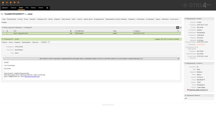Open the Клиенты menu
This screenshot has width=216, height=121.
click(x=13, y=8)
